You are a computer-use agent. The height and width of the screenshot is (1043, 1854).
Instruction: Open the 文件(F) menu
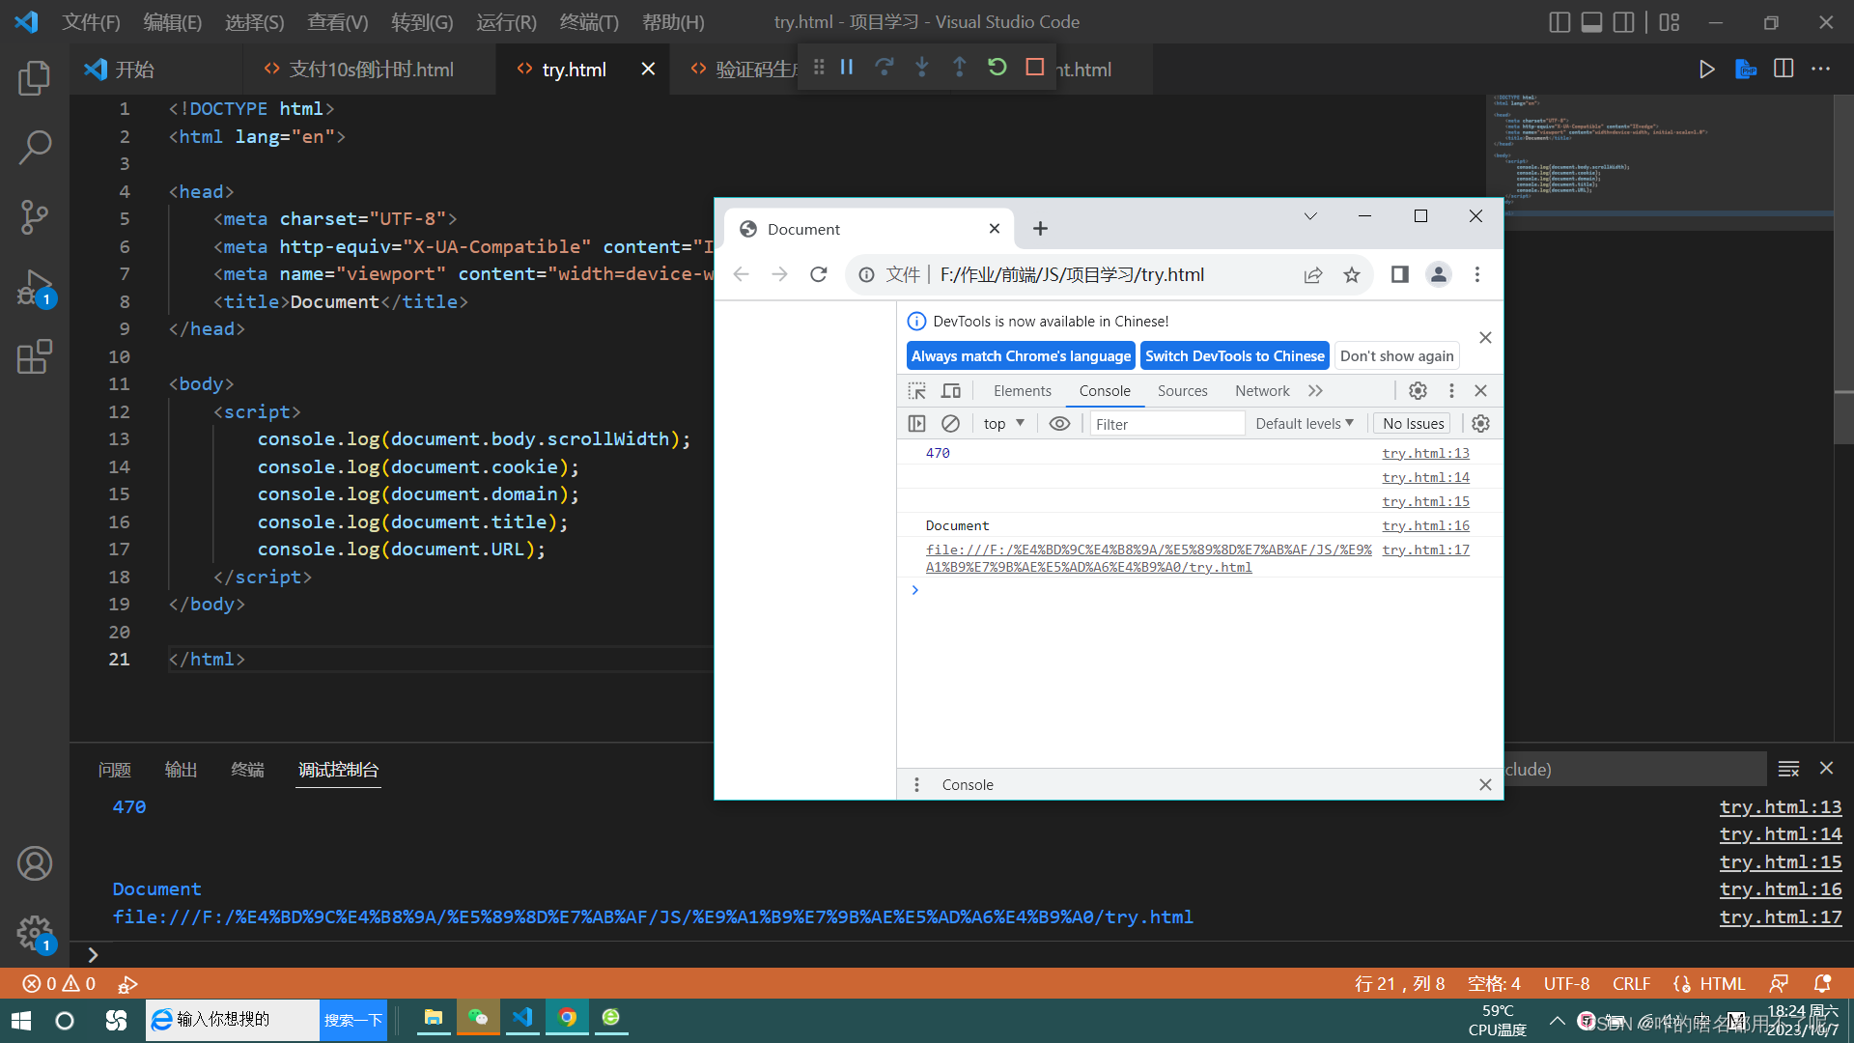pyautogui.click(x=91, y=22)
